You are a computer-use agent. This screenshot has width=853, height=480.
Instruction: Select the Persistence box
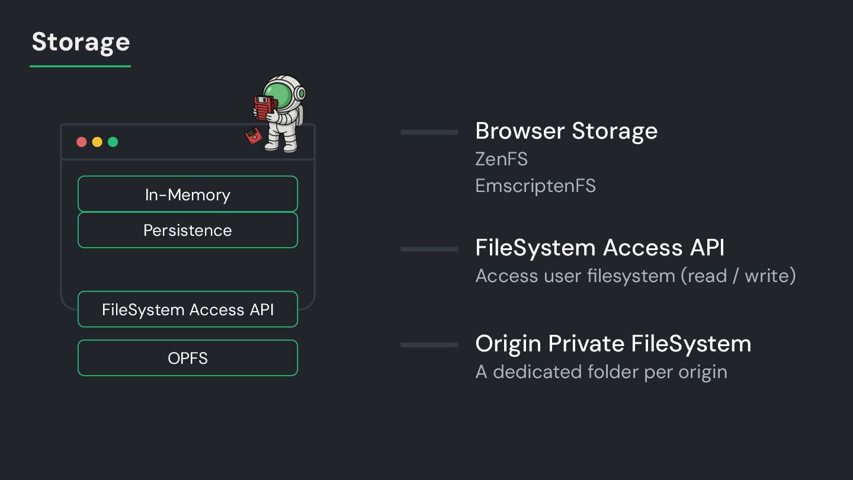188,230
